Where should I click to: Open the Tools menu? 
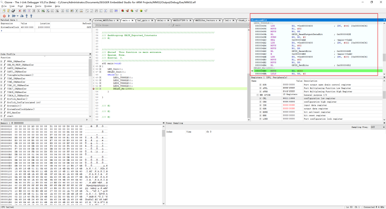tap(38, 6)
